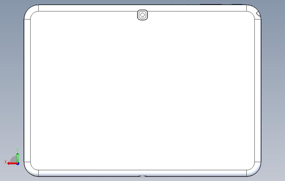This screenshot has width=285, height=181.
Task: Select the green Y axis arrow of the triad
Action: pyautogui.click(x=17, y=158)
